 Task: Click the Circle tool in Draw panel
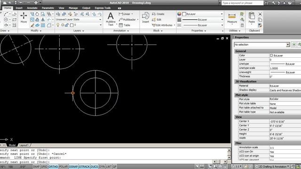pos(6,20)
